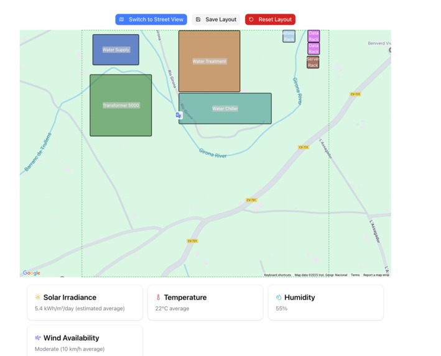Click the floppy disk save icon

pyautogui.click(x=198, y=19)
